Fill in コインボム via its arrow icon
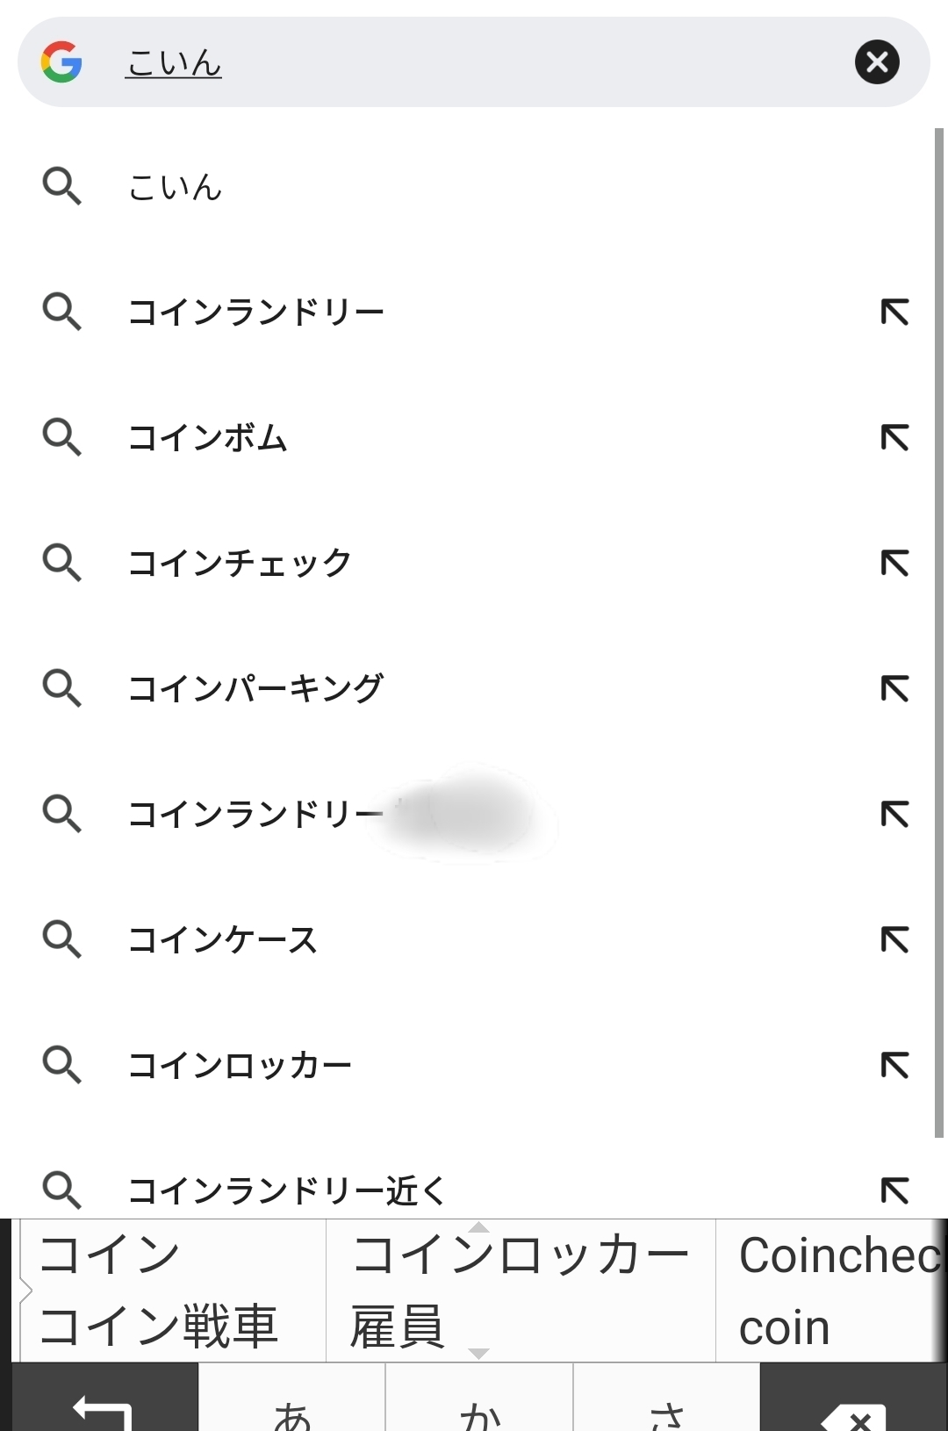Screen dimensions: 948x1431 point(894,437)
